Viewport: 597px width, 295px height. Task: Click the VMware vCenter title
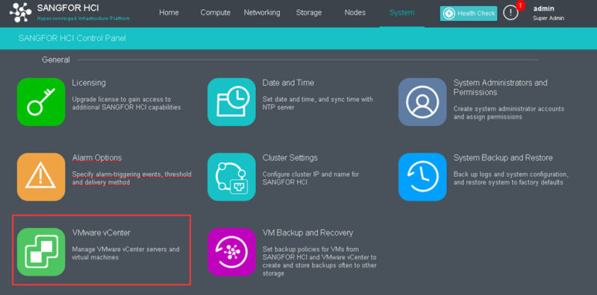[x=101, y=232]
